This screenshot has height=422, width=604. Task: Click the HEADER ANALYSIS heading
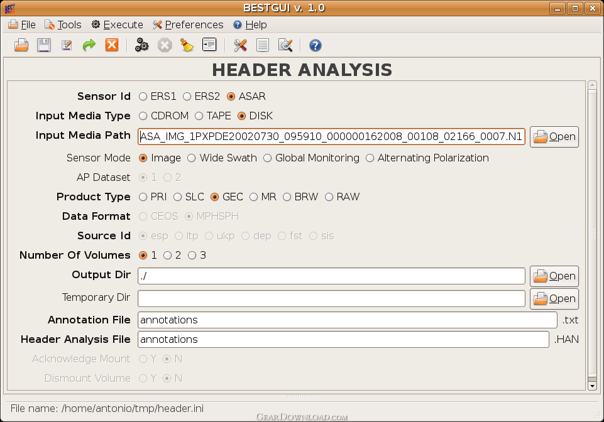pos(302,70)
